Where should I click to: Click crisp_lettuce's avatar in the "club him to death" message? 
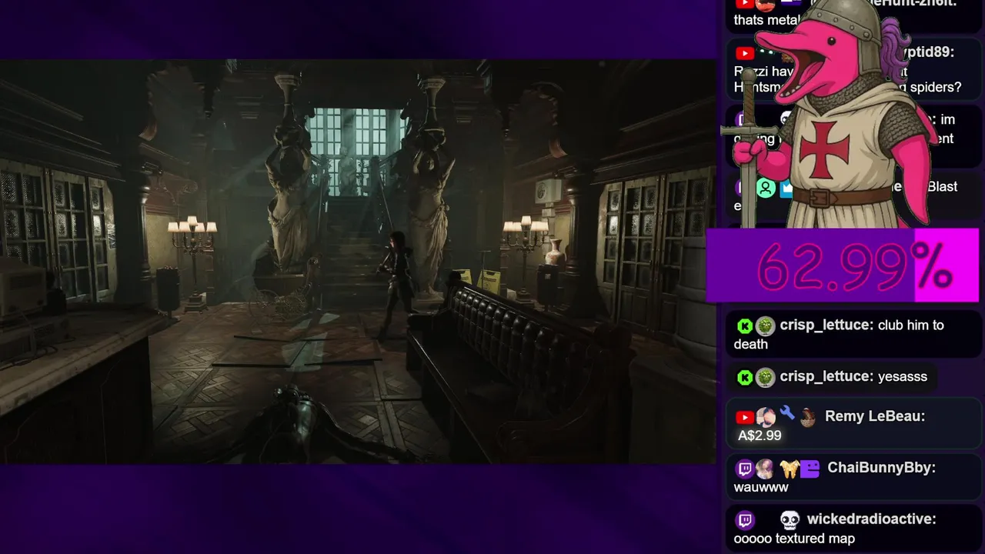[x=765, y=326]
